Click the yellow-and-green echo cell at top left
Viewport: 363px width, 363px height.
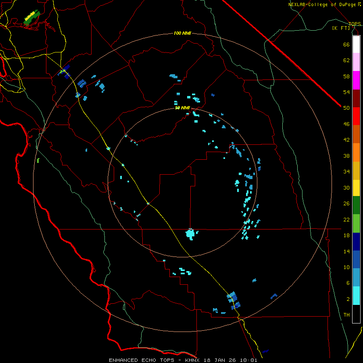32,17
